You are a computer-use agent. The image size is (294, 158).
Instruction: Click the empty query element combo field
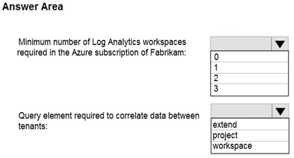241,111
